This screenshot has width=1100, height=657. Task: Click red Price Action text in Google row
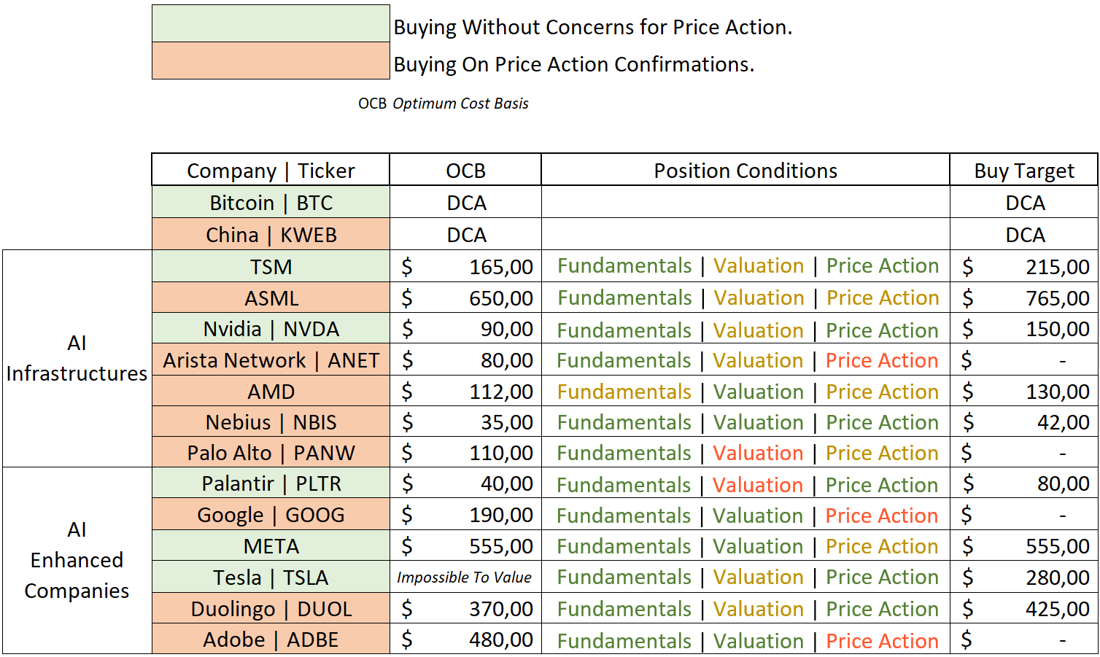[881, 516]
